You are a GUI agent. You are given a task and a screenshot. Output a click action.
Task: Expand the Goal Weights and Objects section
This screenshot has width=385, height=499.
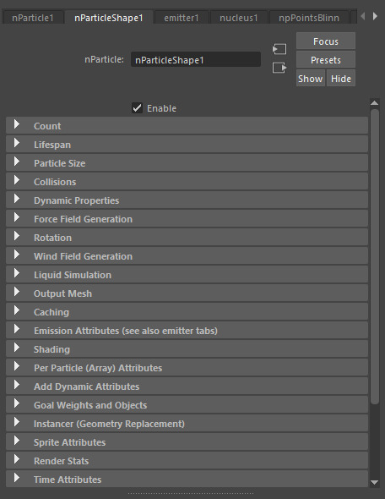pyautogui.click(x=187, y=405)
